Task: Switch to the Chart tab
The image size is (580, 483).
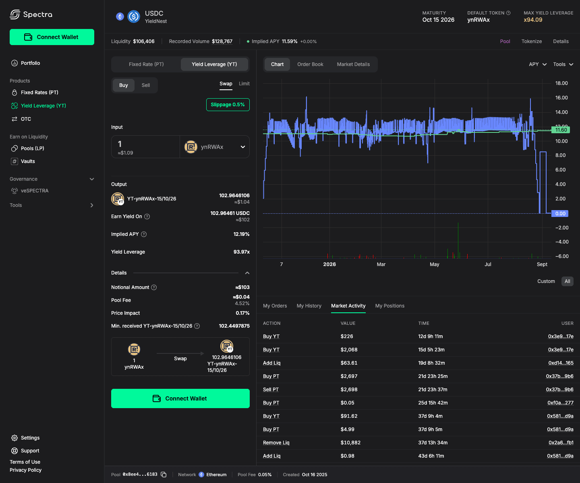Action: (278, 64)
